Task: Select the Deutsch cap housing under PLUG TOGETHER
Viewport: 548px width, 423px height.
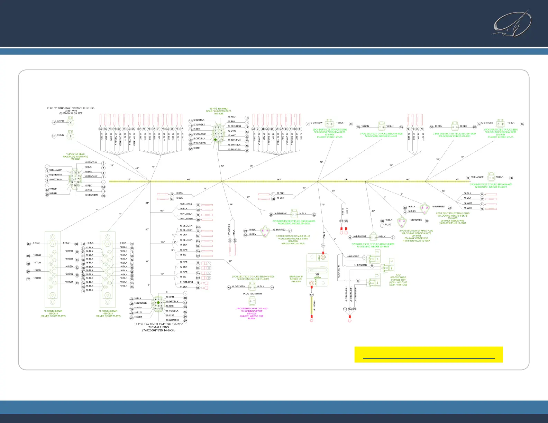Action: coord(252,301)
